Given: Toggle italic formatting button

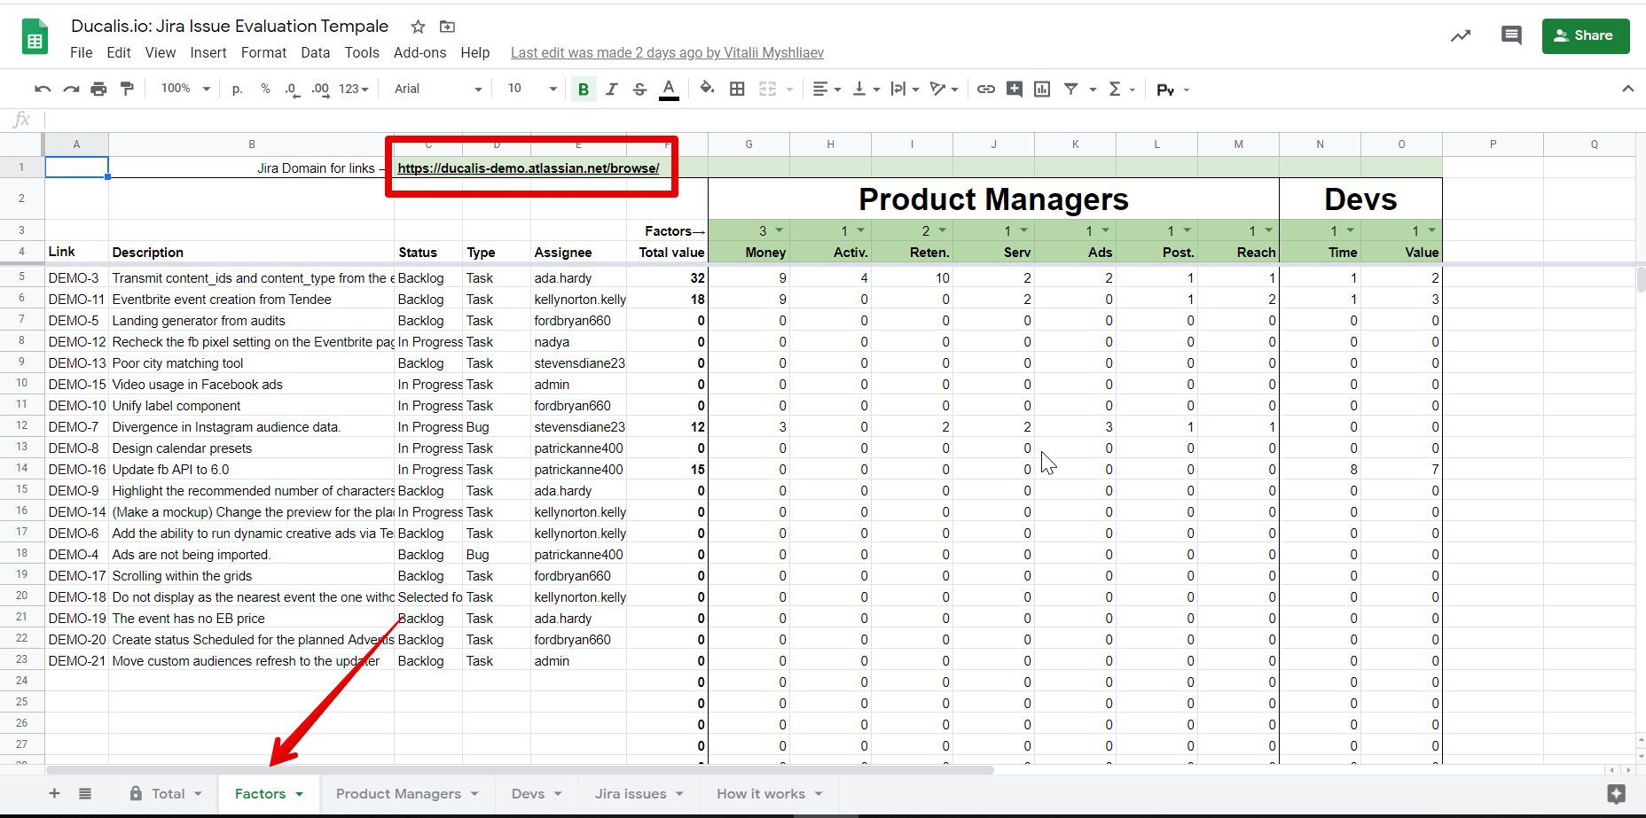Looking at the screenshot, I should pyautogui.click(x=611, y=89).
